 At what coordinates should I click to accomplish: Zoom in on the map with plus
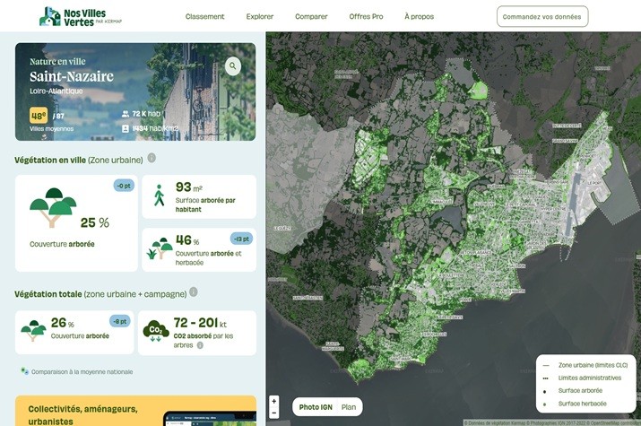(x=274, y=401)
